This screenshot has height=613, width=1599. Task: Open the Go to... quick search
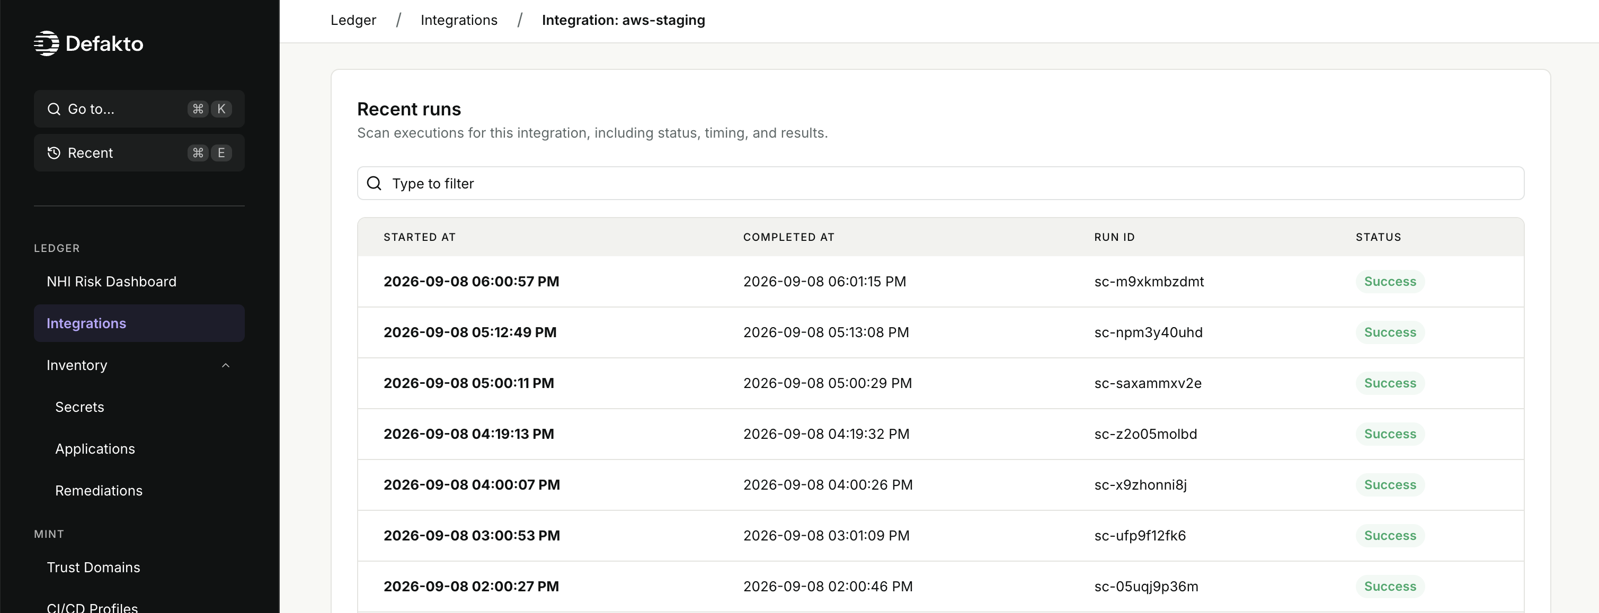[x=139, y=109]
